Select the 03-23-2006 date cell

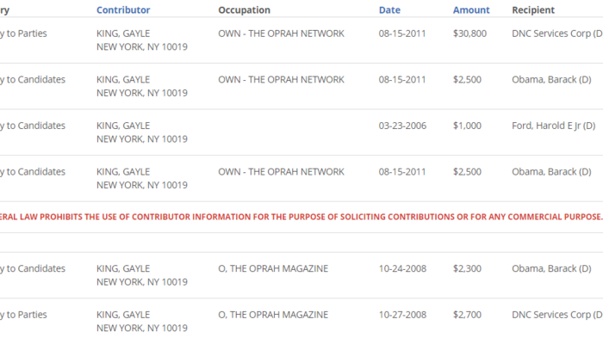402,126
